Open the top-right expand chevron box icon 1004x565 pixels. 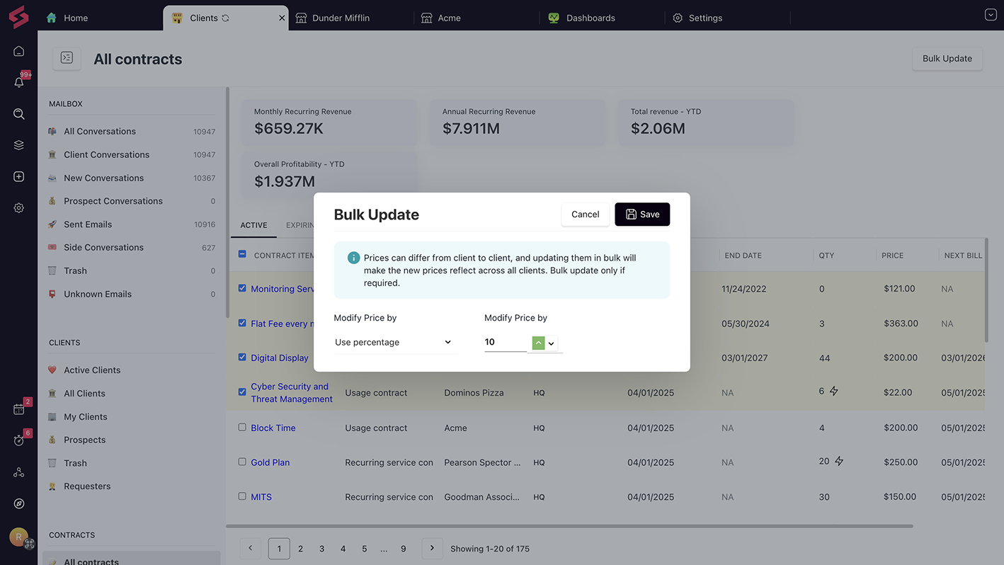pos(991,15)
